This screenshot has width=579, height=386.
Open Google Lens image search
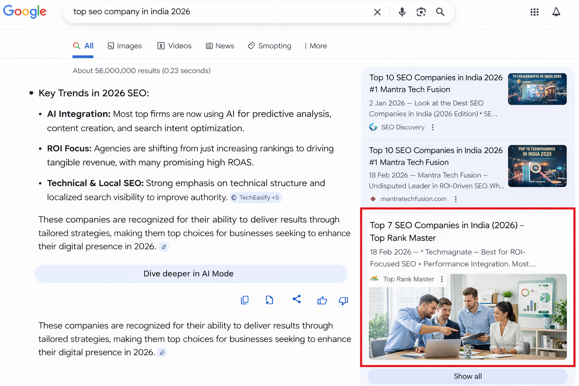(421, 12)
